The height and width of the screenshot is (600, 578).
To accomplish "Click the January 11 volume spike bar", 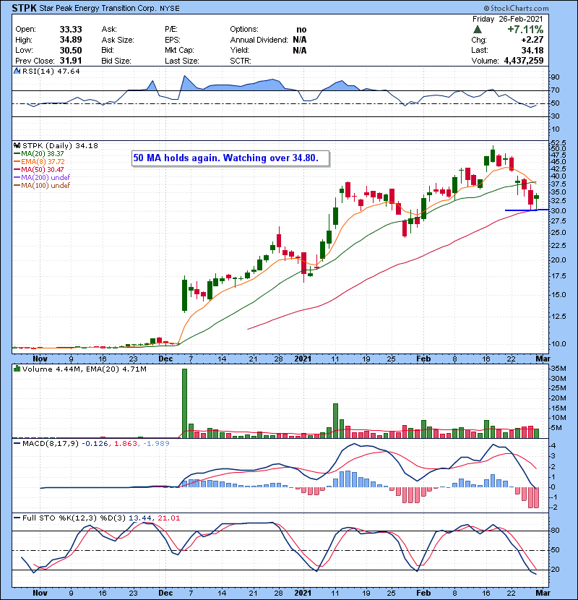I will (x=335, y=421).
